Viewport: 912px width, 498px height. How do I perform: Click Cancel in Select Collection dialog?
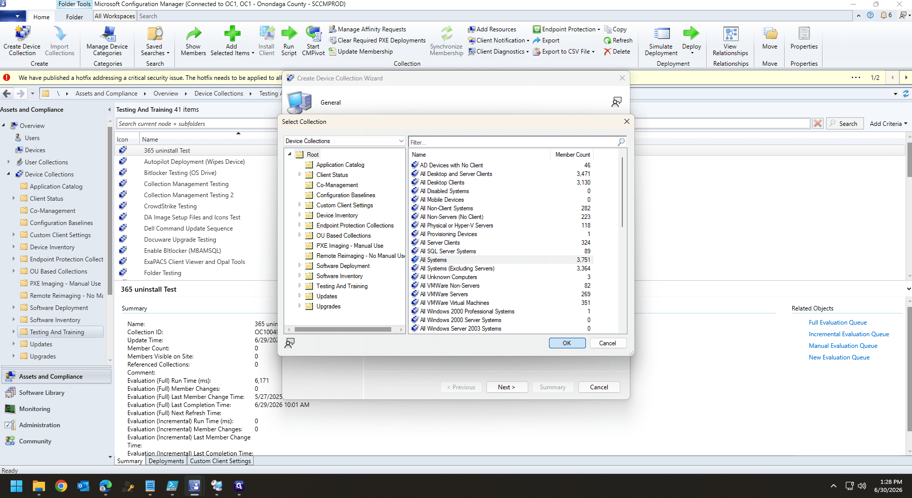click(x=607, y=343)
